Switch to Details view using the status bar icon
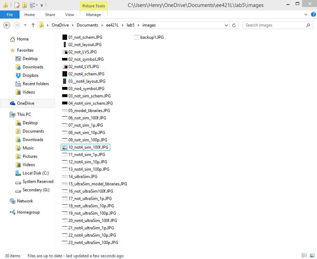This screenshot has height=259, width=317. [304, 256]
